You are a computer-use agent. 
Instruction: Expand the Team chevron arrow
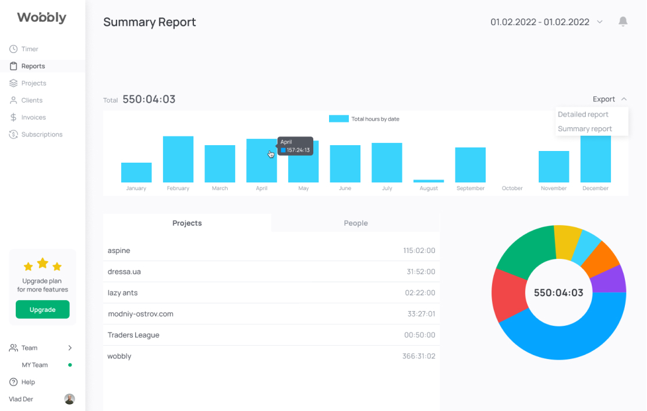(70, 348)
